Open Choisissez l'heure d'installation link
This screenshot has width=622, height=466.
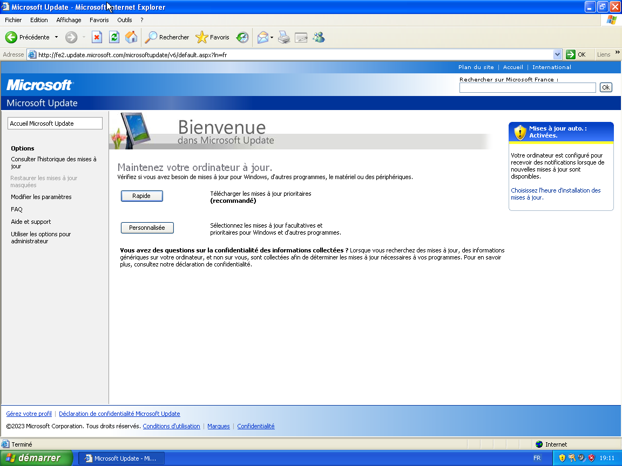(x=556, y=194)
